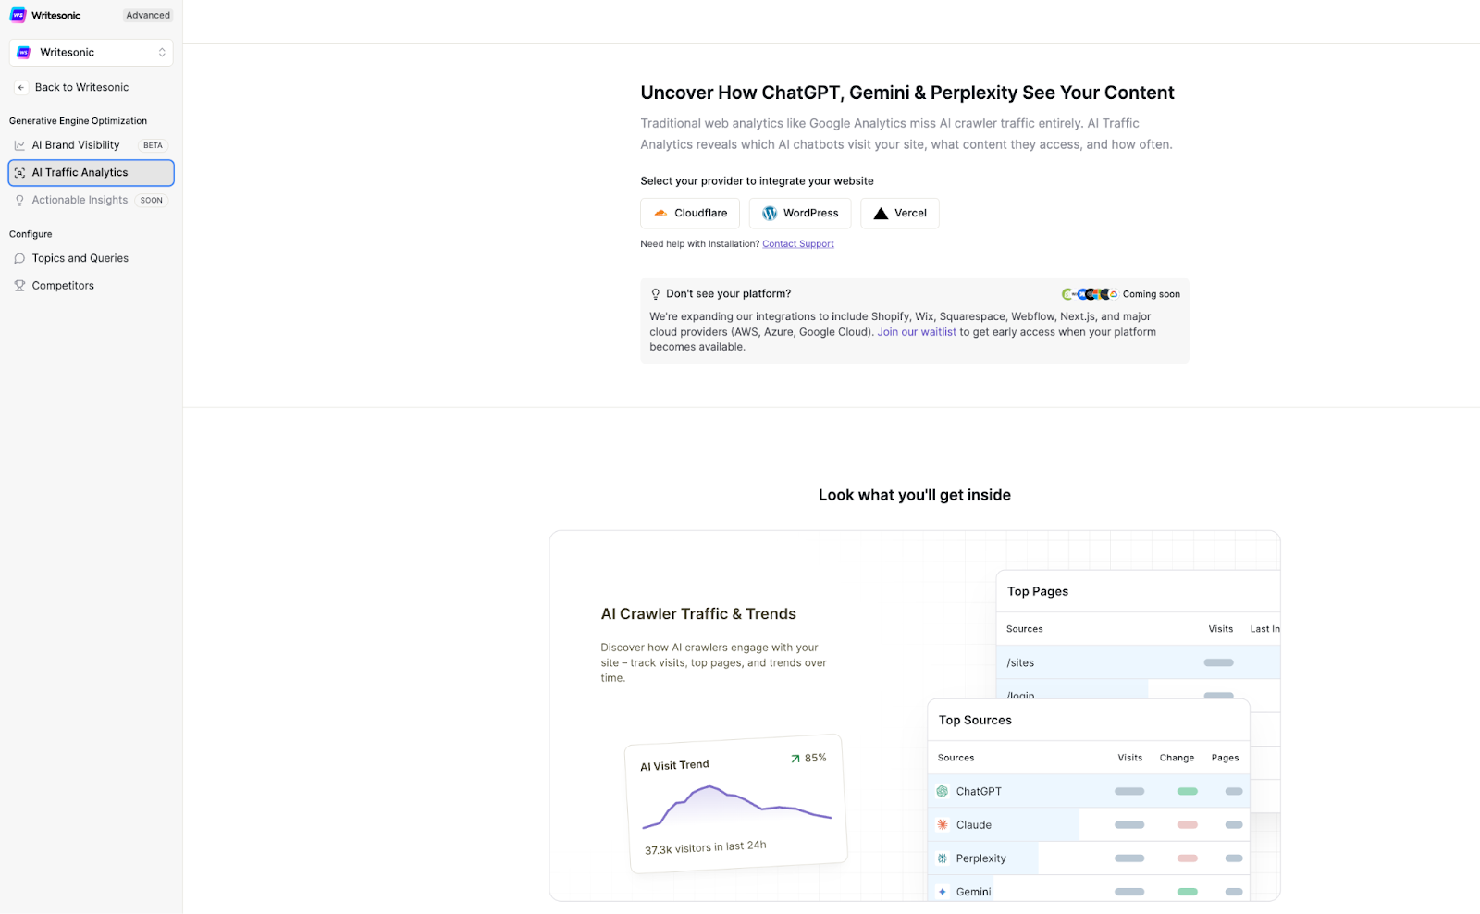The width and height of the screenshot is (1480, 914).
Task: Click the AI Visit Trend chart card
Action: coord(736,804)
